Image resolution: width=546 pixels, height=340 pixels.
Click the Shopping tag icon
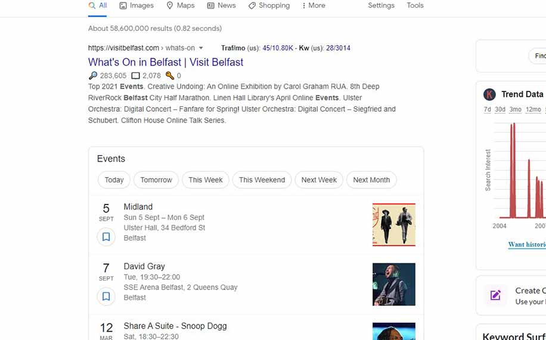pyautogui.click(x=252, y=5)
